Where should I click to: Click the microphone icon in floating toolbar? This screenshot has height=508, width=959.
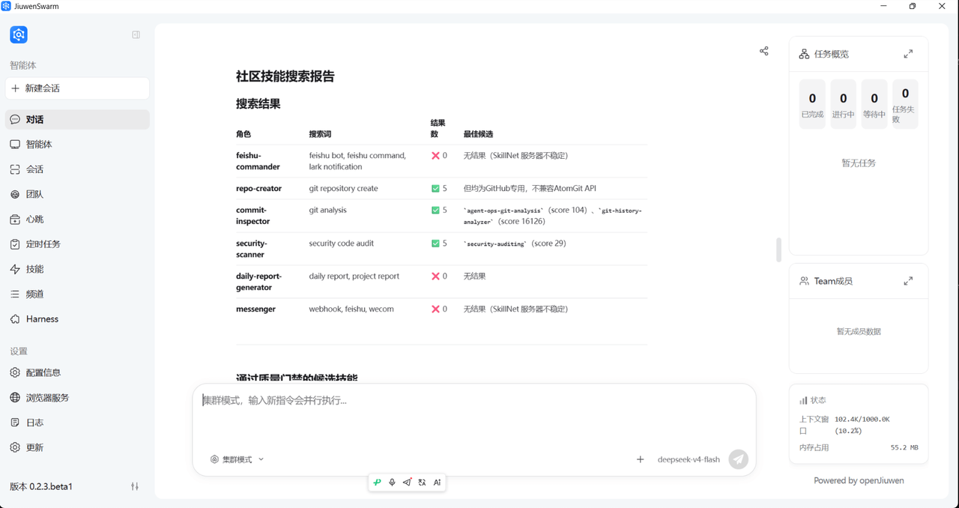392,483
